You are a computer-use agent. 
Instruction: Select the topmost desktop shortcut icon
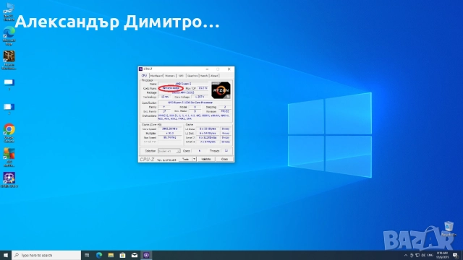pyautogui.click(x=9, y=12)
